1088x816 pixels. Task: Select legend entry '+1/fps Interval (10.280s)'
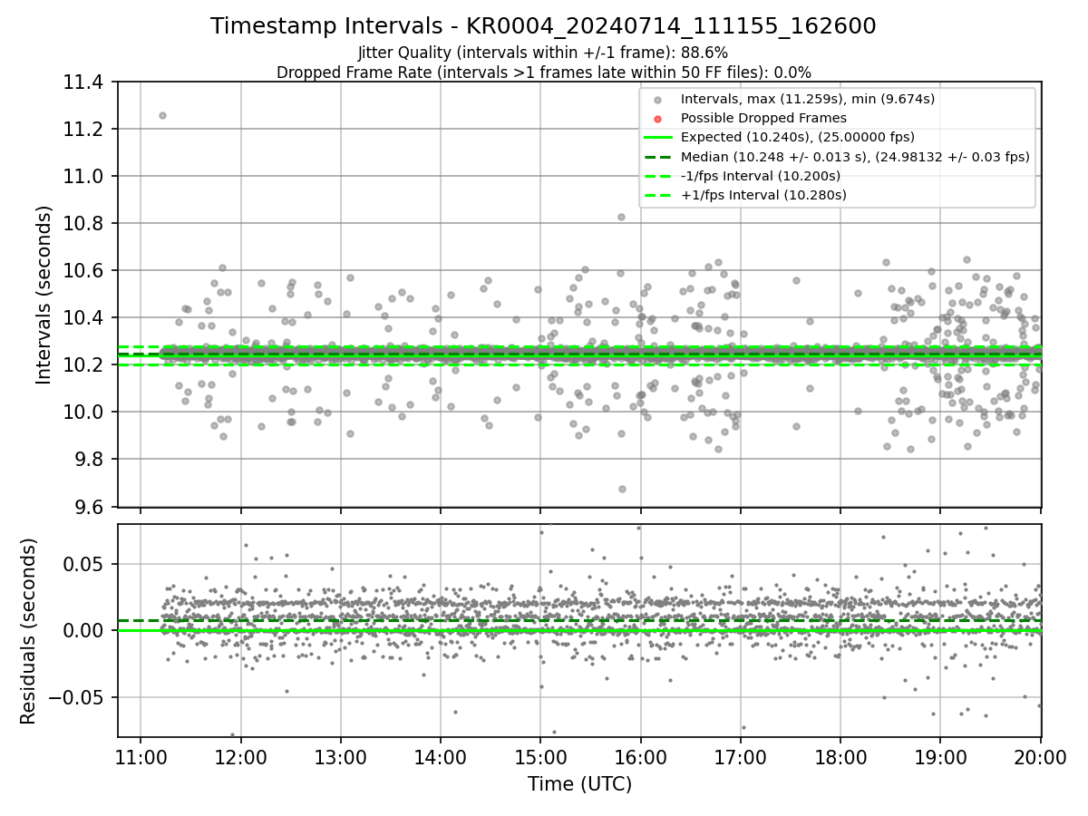763,195
